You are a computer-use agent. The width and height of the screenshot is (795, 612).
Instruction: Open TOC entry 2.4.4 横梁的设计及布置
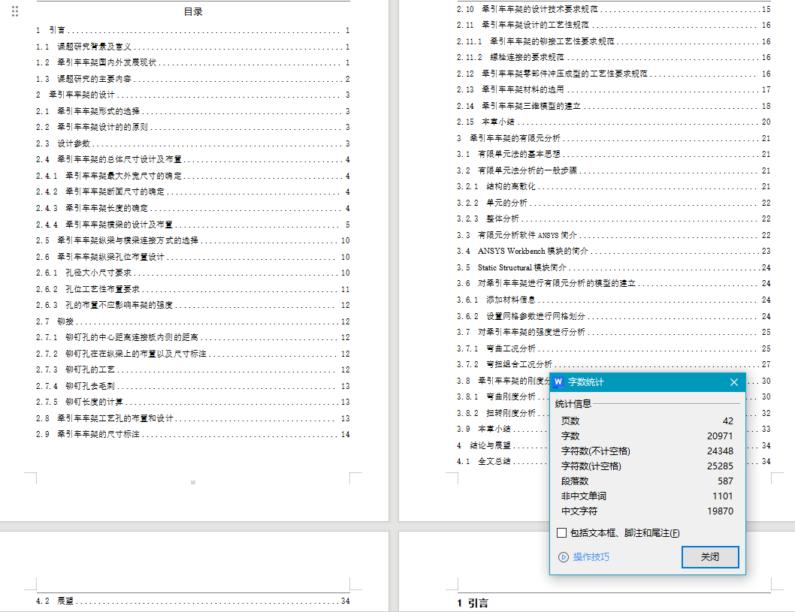[x=192, y=225]
